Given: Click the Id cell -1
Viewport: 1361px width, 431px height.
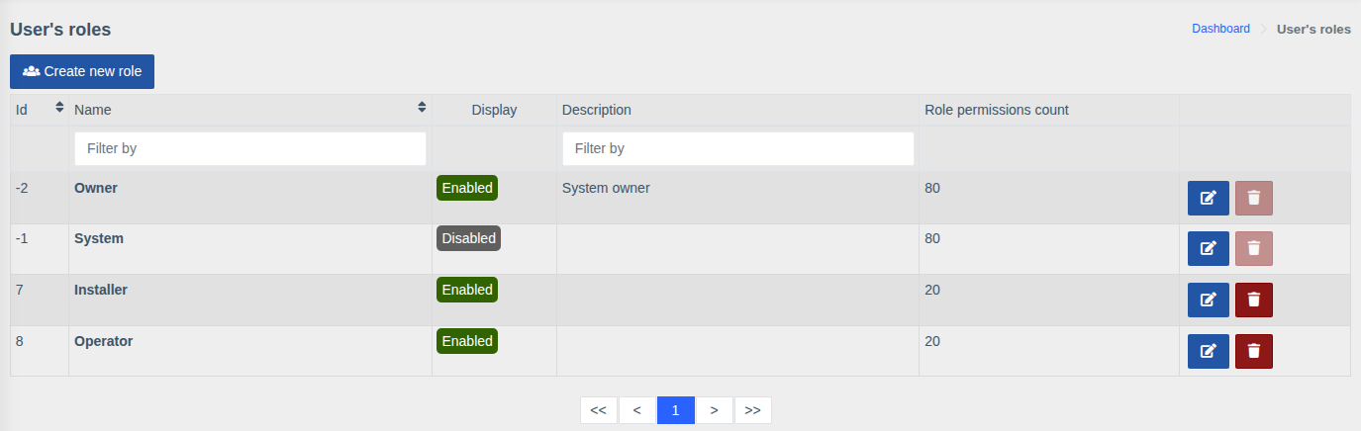Looking at the screenshot, I should coord(22,238).
